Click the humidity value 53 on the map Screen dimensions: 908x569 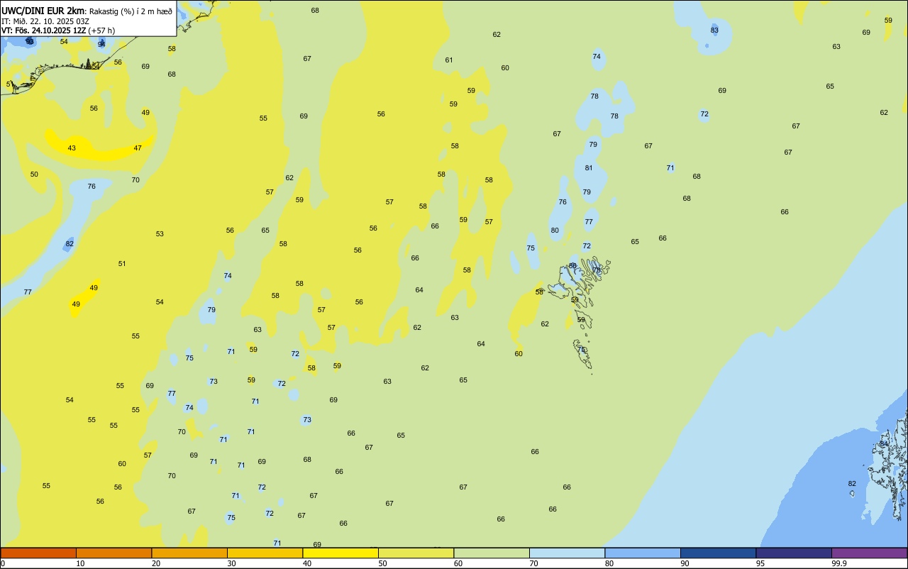click(160, 234)
